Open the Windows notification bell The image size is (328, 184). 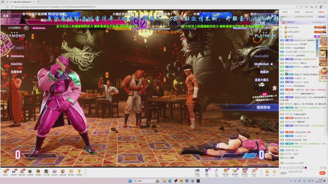(x=325, y=181)
